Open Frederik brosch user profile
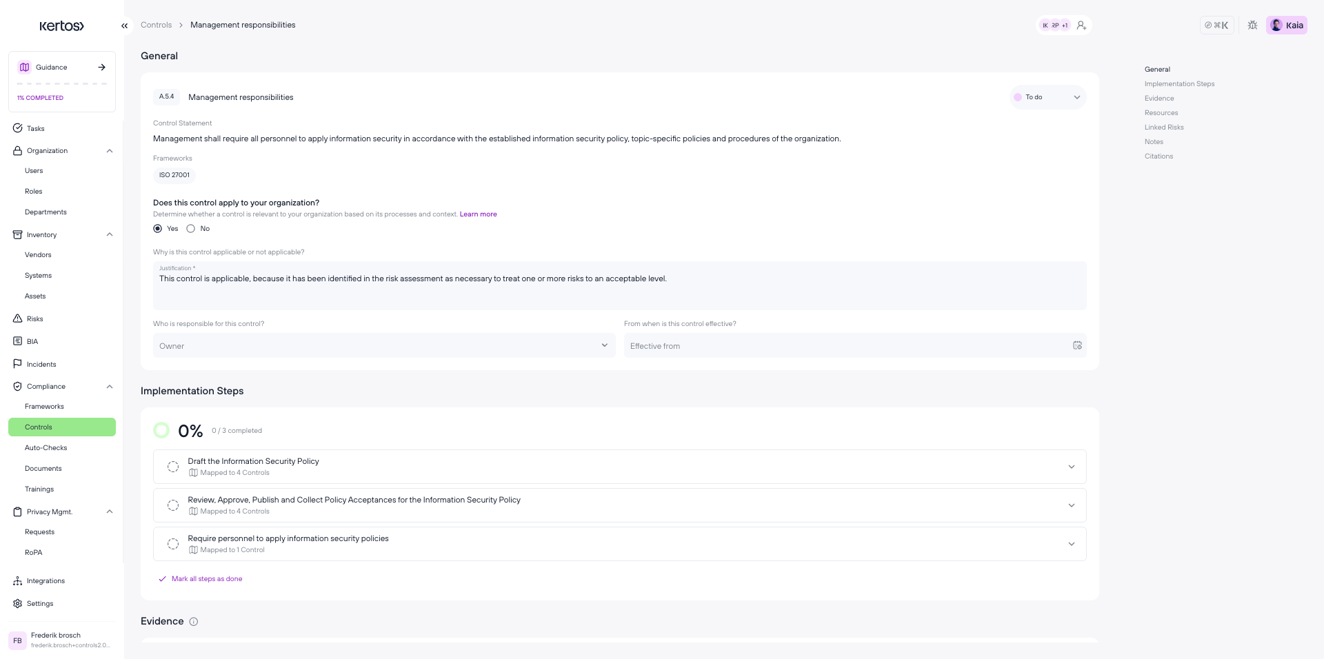The height and width of the screenshot is (659, 1324). (62, 640)
